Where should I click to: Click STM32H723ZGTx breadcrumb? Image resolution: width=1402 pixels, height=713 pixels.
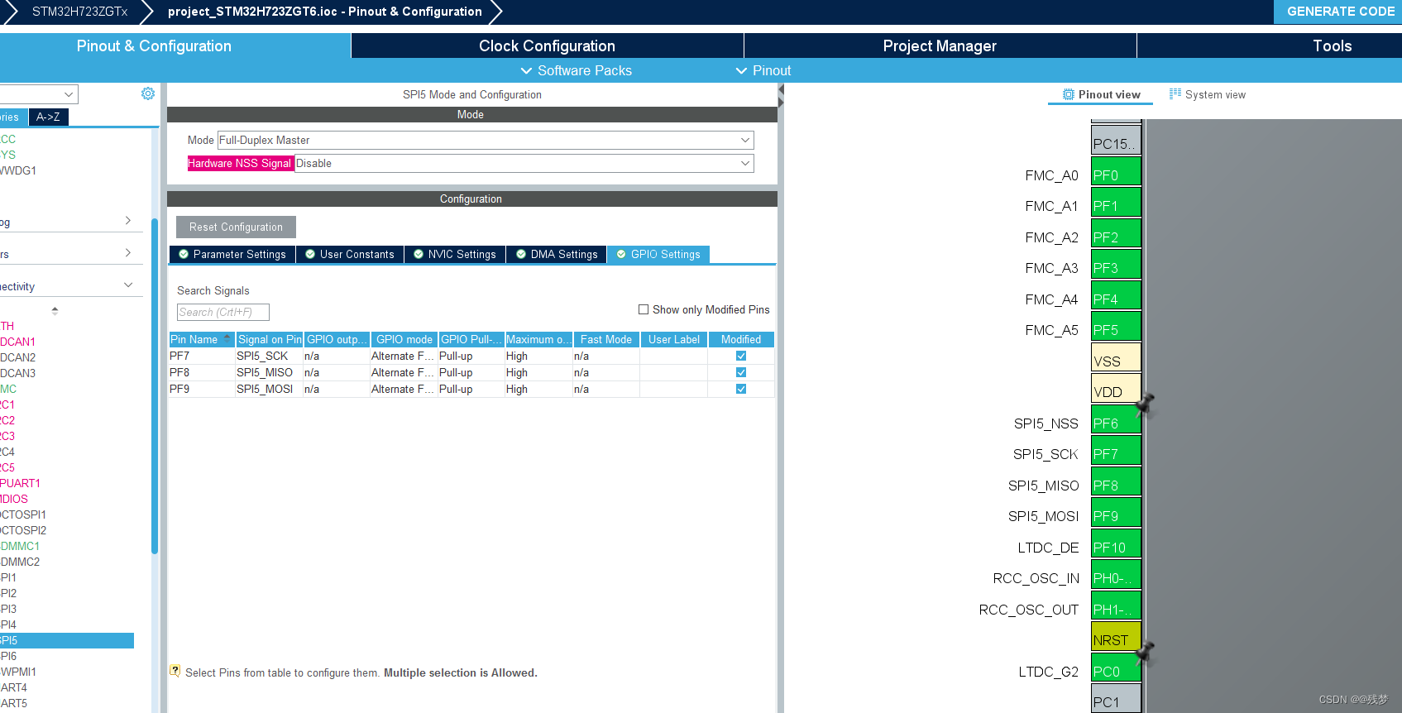(79, 12)
